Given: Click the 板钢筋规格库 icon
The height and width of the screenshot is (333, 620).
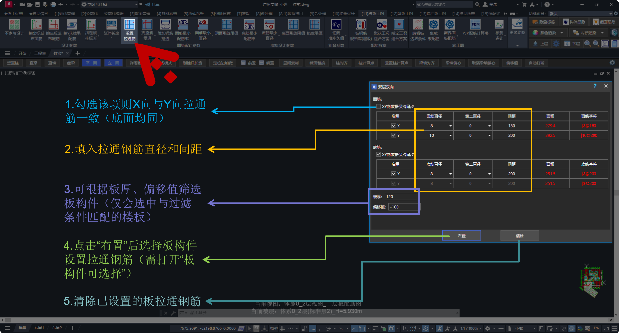Looking at the screenshot, I should 361,30.
